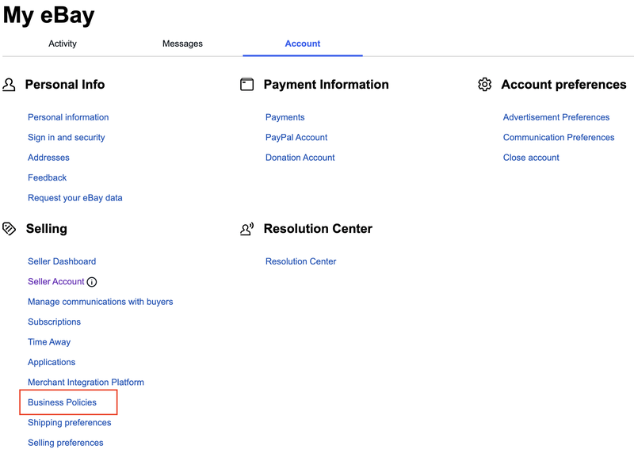Click the Seller Account info icon
This screenshot has width=634, height=457.
click(x=92, y=282)
